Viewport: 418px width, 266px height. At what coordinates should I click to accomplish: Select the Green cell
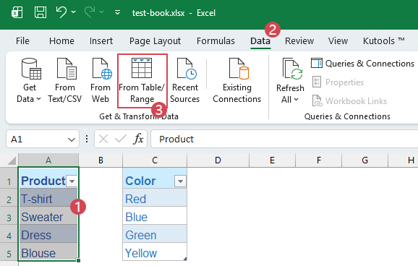click(155, 233)
